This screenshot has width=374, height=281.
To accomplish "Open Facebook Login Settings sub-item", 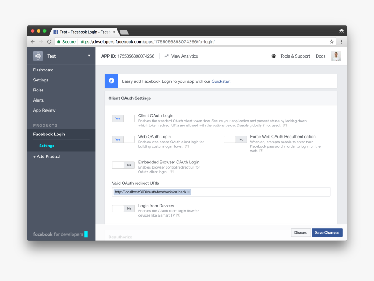I will click(47, 146).
